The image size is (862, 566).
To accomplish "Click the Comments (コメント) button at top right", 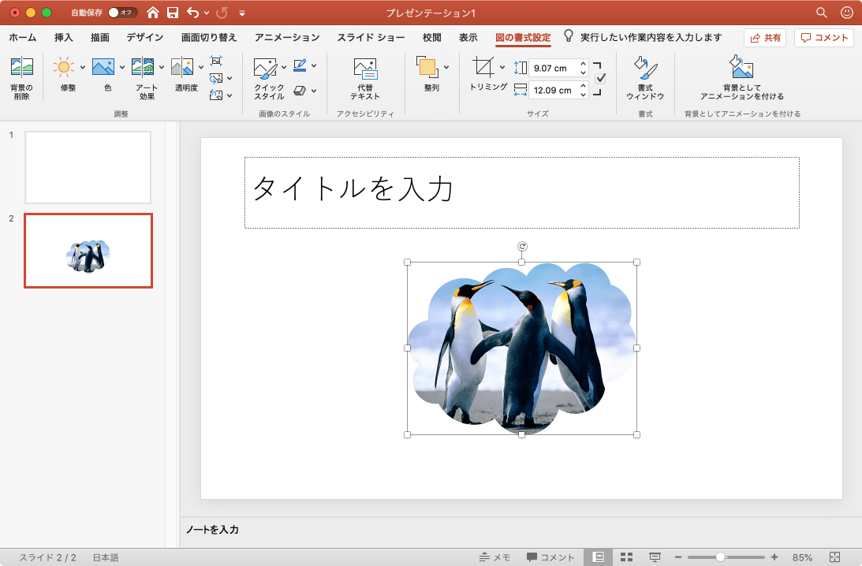I will click(x=824, y=38).
